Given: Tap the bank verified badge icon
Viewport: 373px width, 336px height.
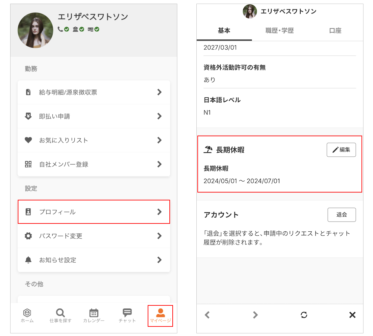Looking at the screenshot, I should pos(78,29).
